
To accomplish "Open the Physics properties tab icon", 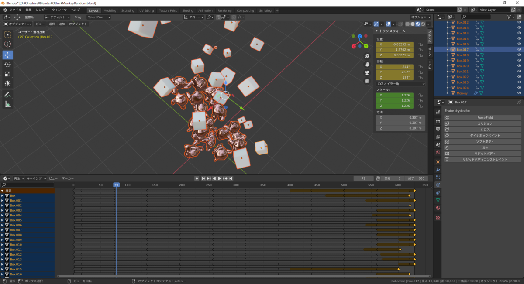I will click(438, 185).
